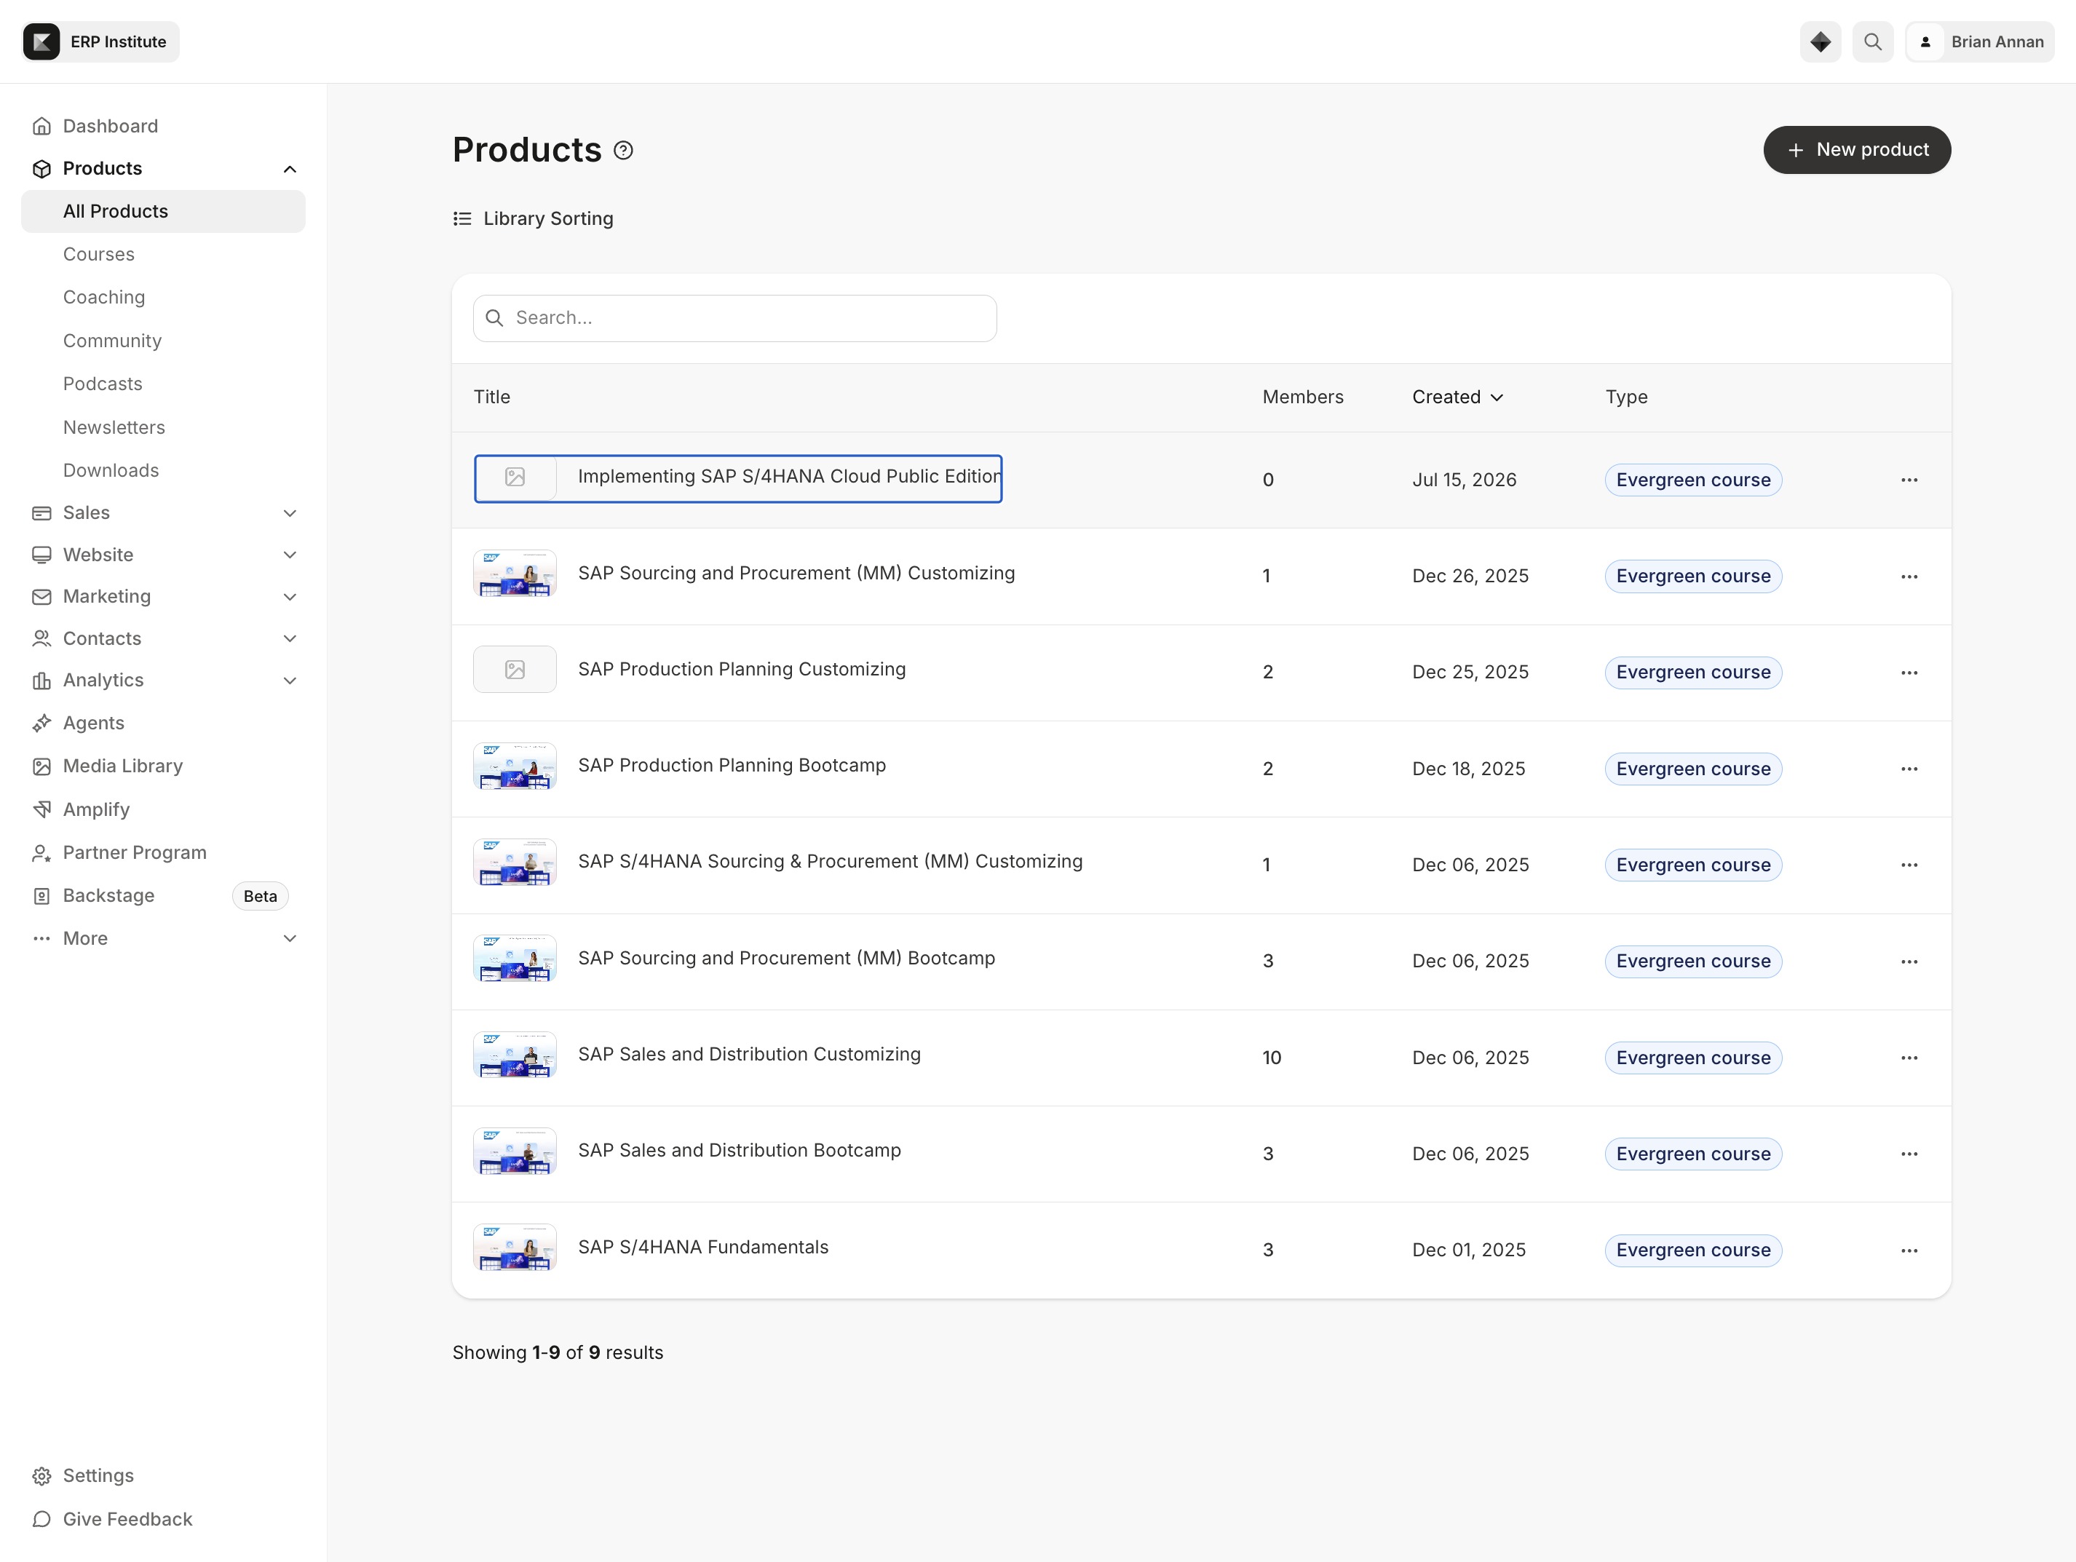Collapse the Products sidebar section
This screenshot has width=2076, height=1562.
[x=290, y=169]
